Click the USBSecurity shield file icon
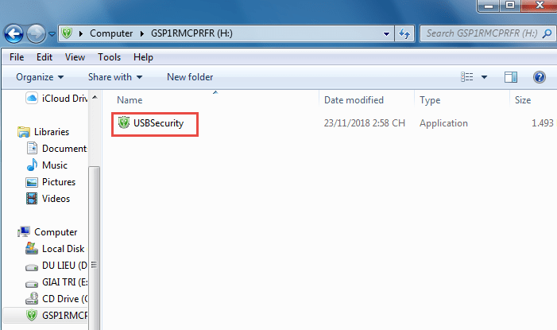 (124, 122)
